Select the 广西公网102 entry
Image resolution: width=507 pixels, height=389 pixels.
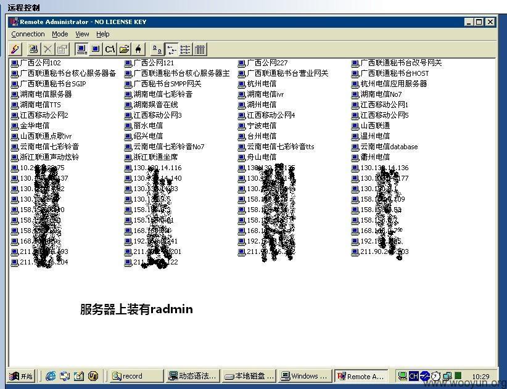pos(36,63)
